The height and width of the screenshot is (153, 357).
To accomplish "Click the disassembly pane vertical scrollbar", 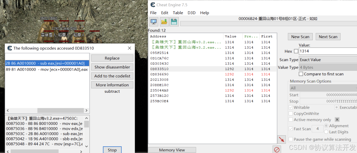I will coord(87,132).
